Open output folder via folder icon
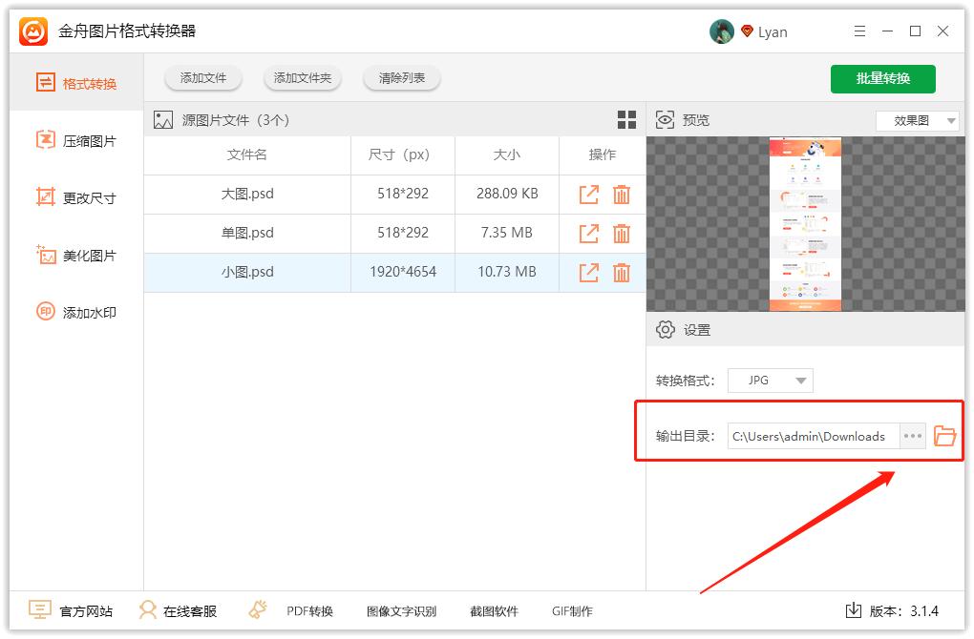 [944, 436]
